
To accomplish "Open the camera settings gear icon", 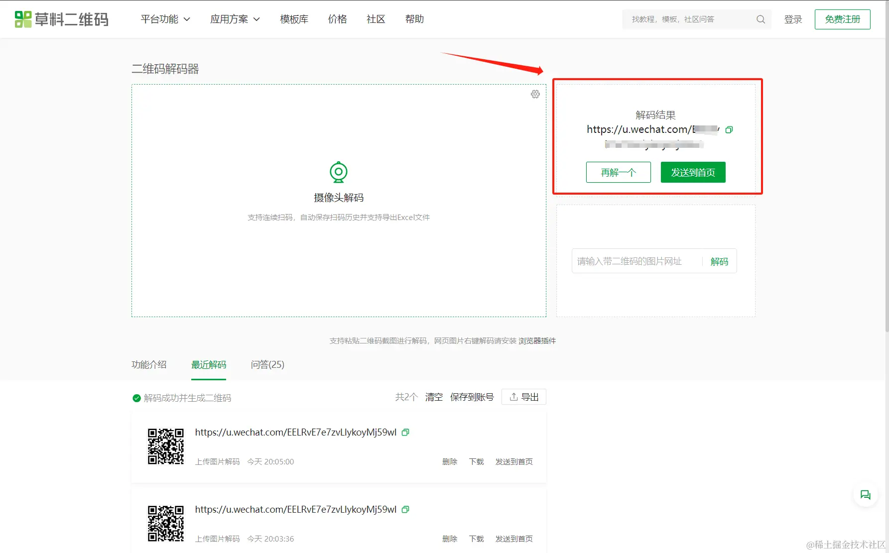I will (x=535, y=94).
